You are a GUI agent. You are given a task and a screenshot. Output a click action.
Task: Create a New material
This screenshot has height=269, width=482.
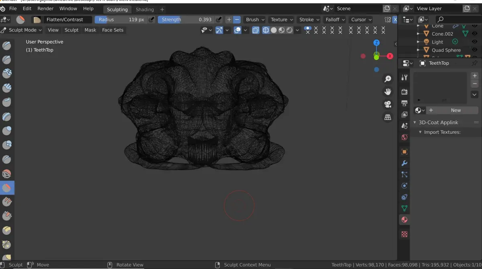pos(452,110)
